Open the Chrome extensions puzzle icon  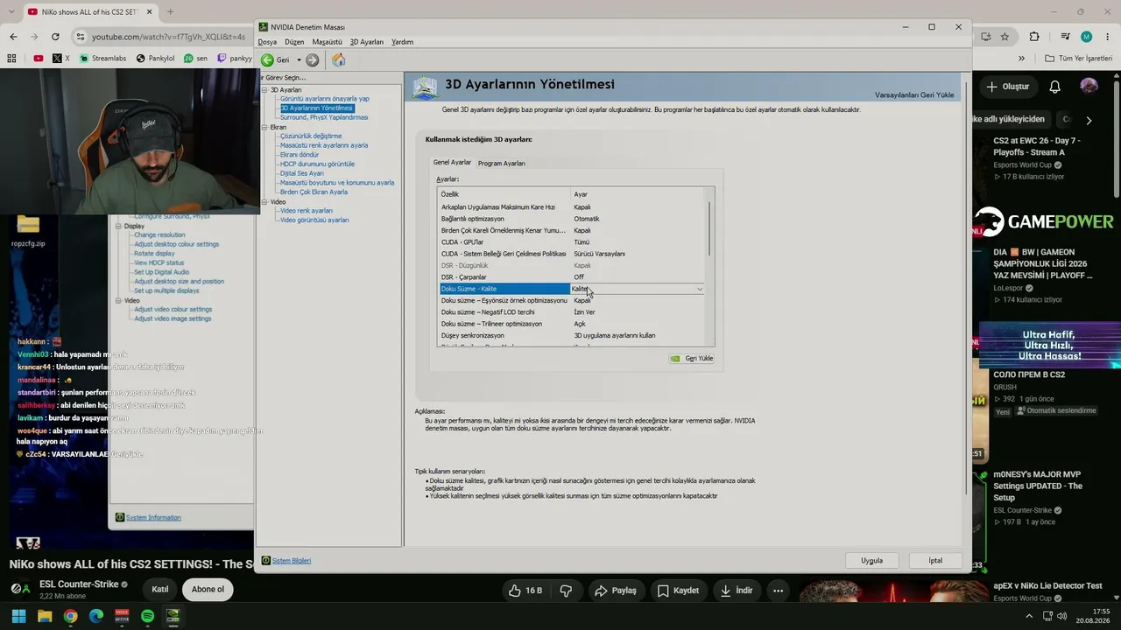coord(1034,37)
